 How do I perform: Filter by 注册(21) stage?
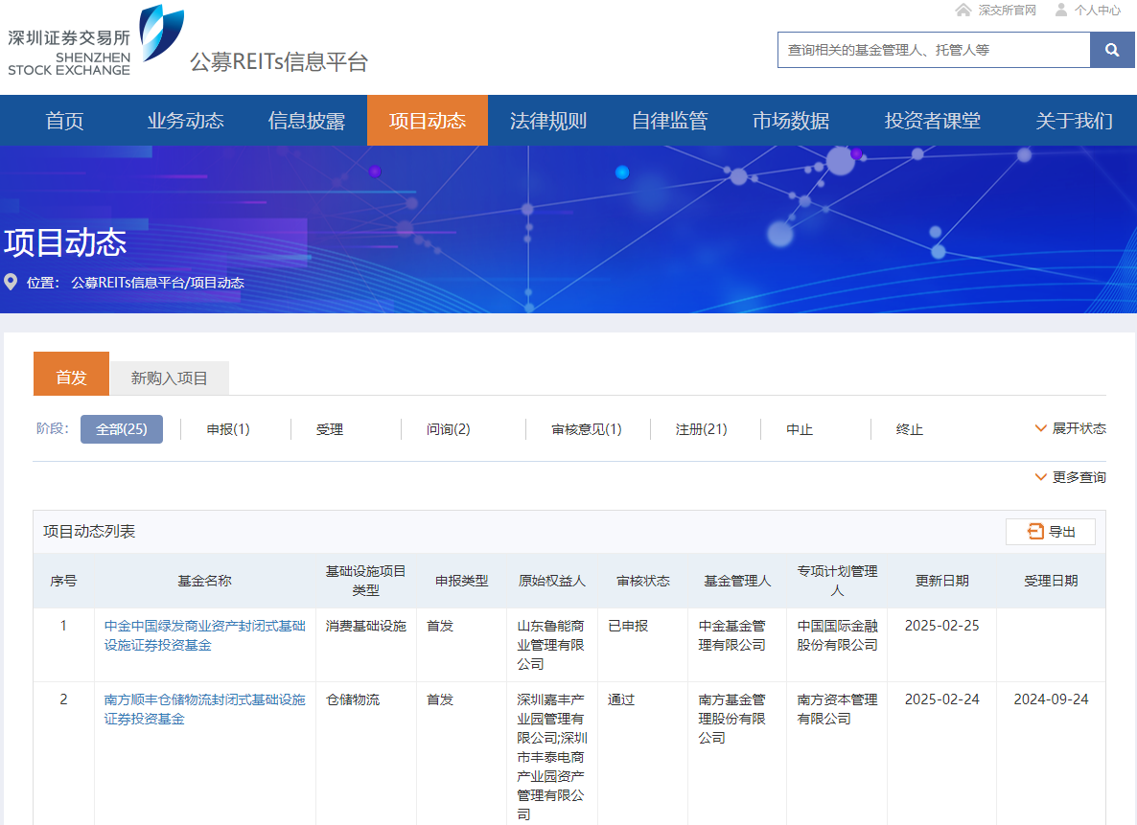(x=701, y=429)
